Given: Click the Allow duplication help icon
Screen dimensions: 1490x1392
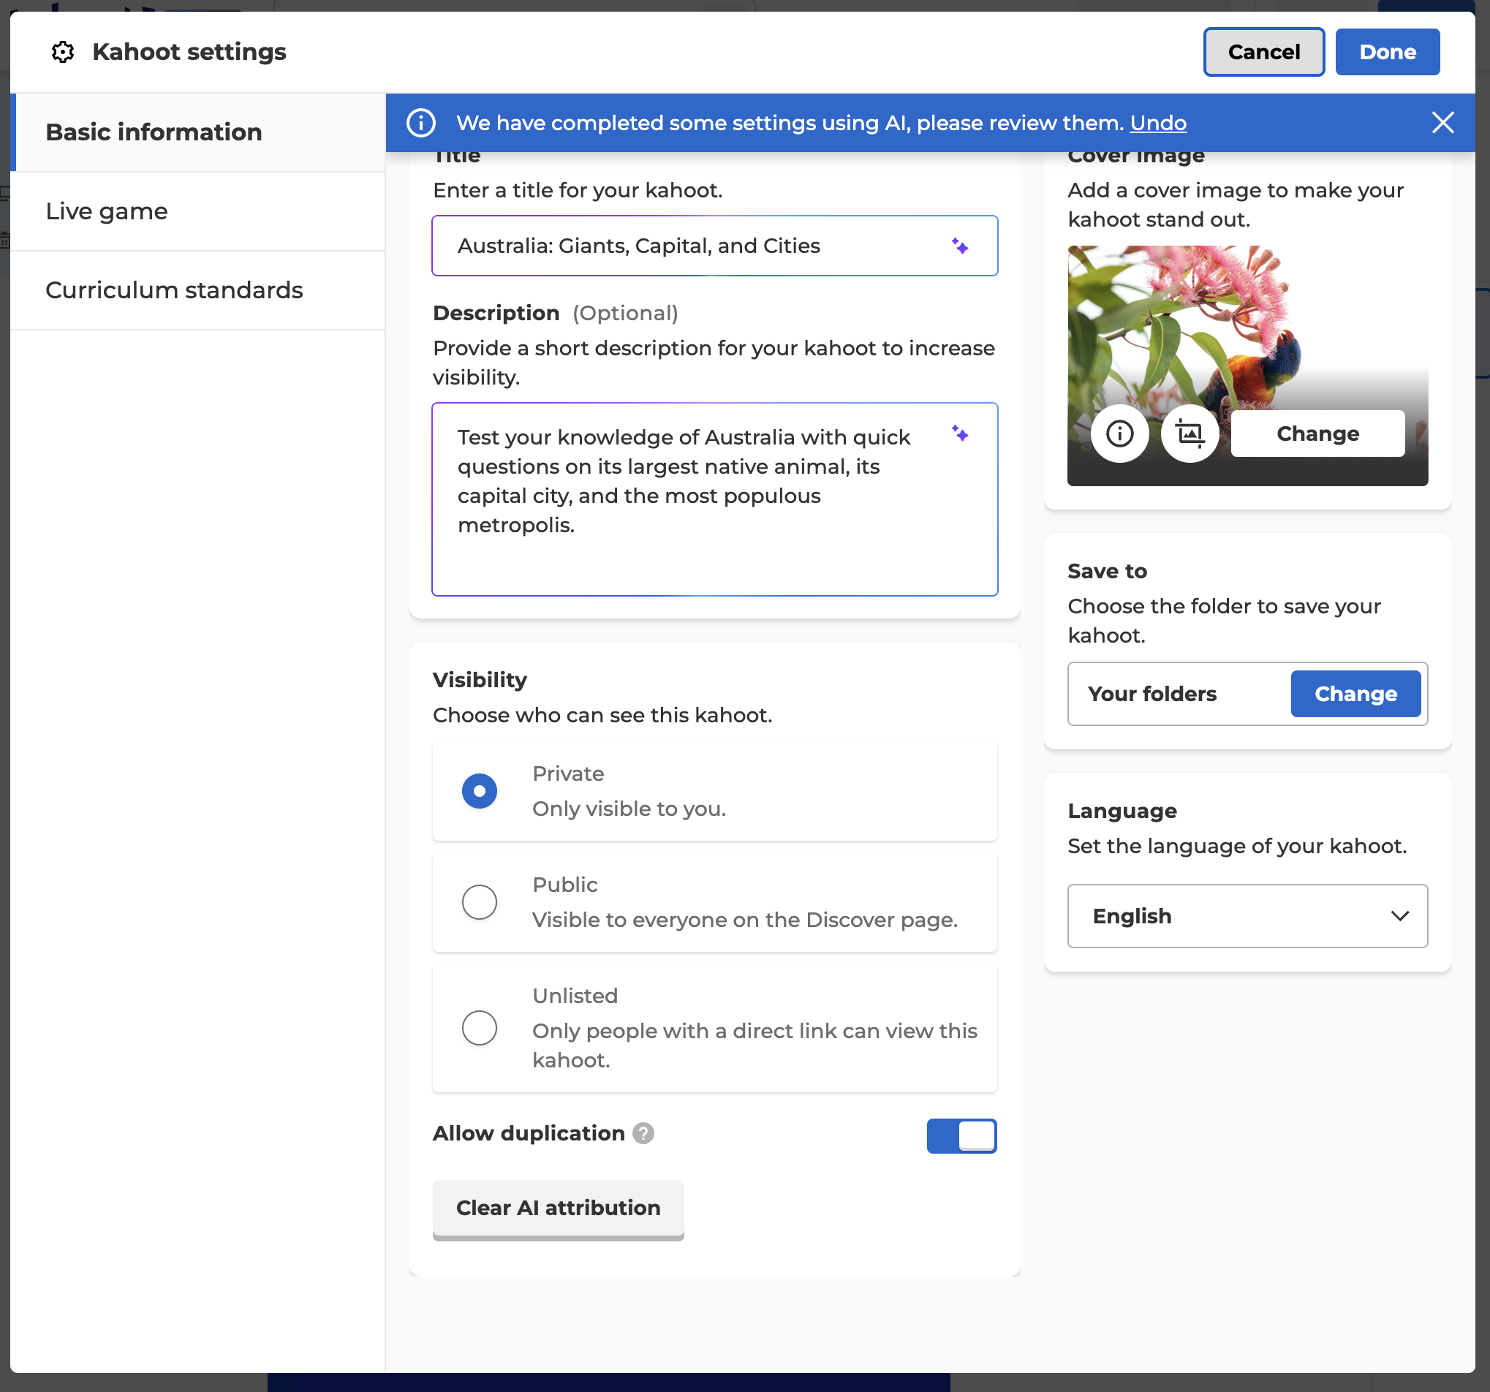Looking at the screenshot, I should click(x=643, y=1132).
